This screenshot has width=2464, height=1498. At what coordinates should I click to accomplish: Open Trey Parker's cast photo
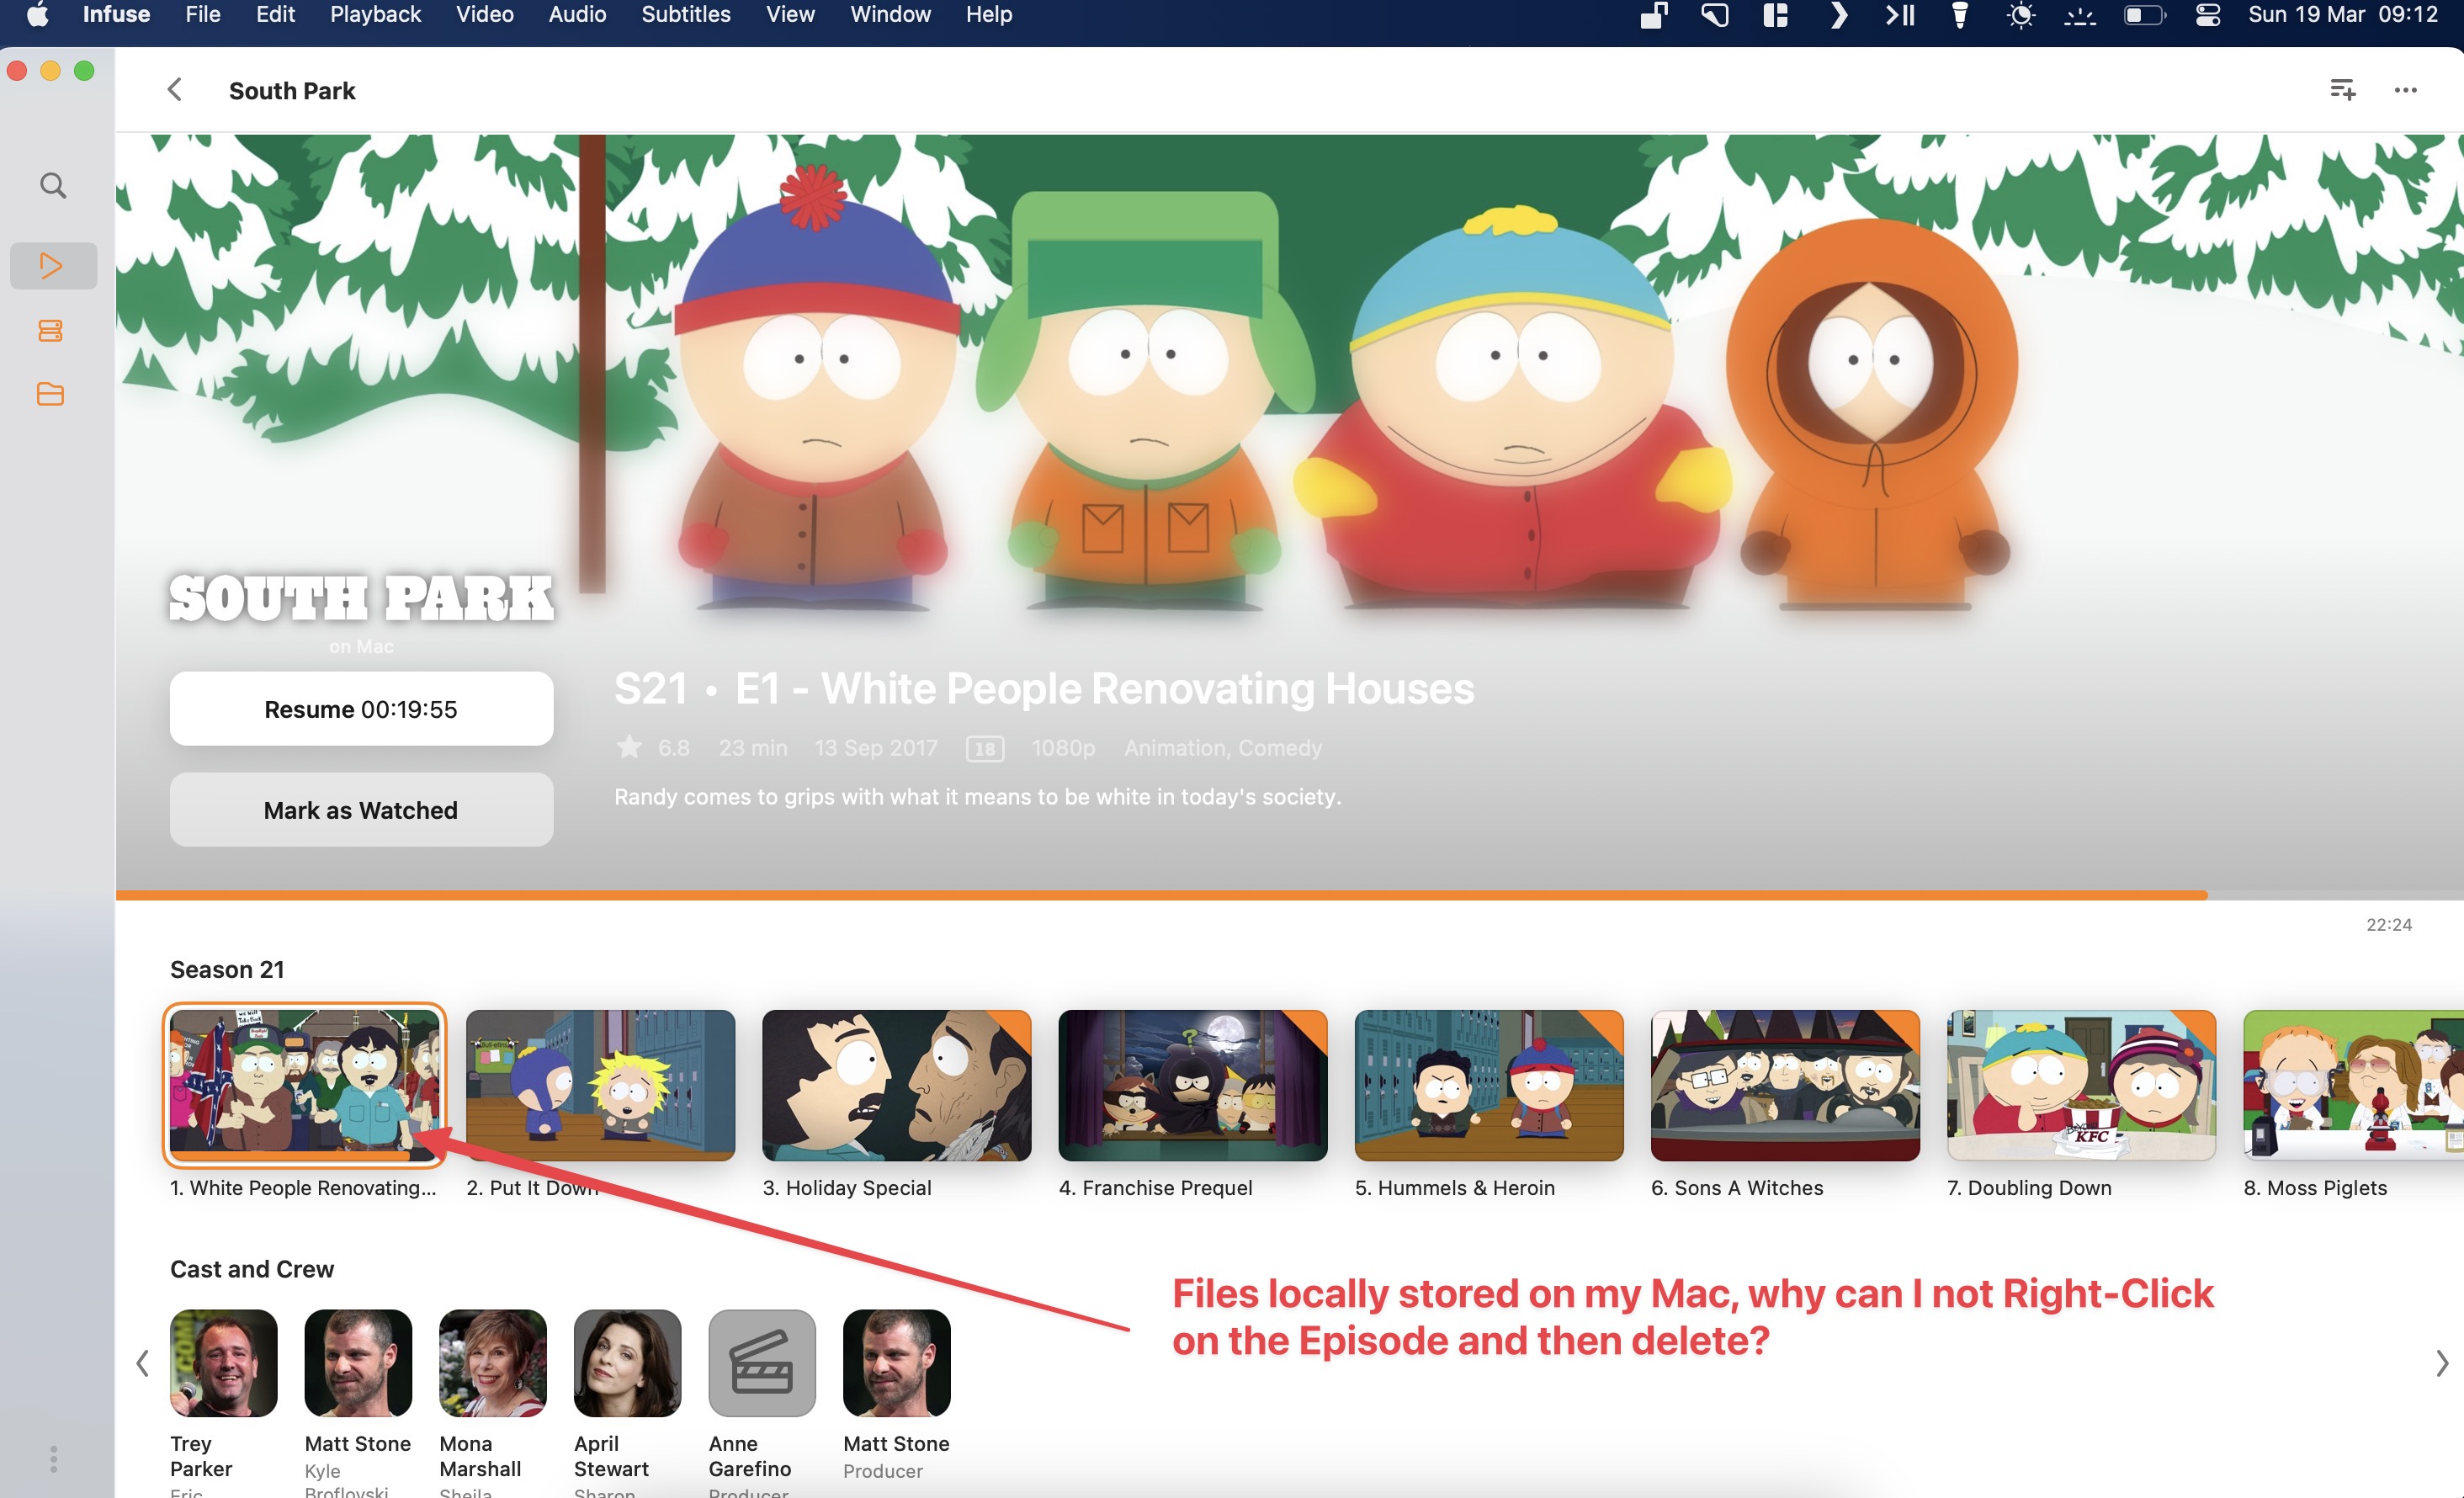coord(223,1362)
